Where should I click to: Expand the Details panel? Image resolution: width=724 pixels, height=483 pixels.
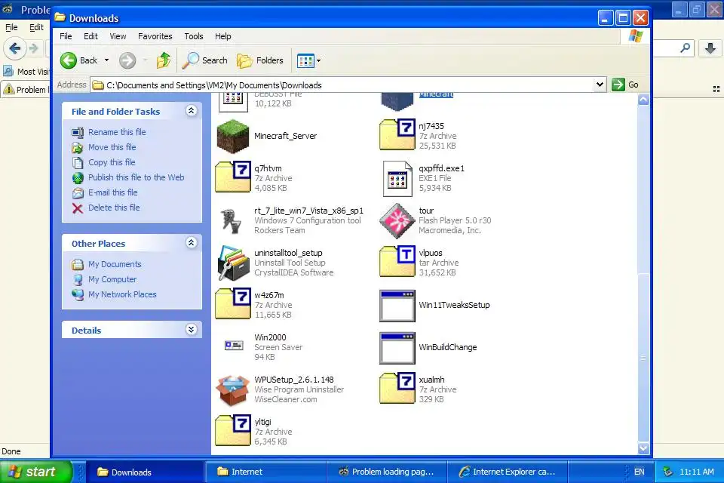[x=191, y=330]
